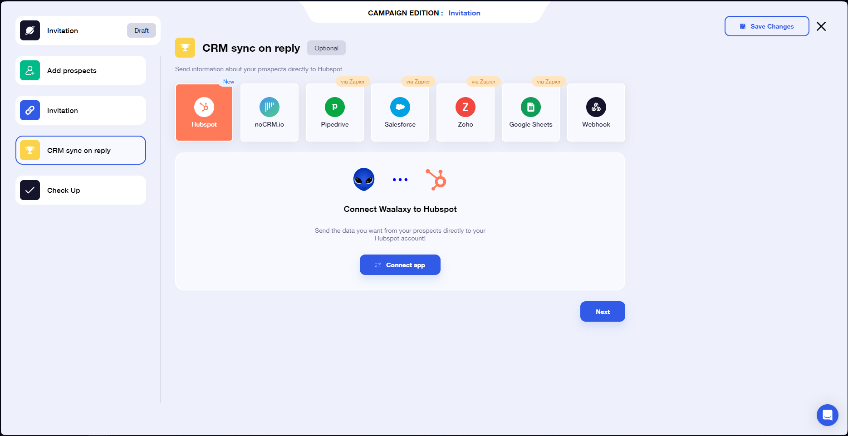Screen dimensions: 848x436
Task: Click the Invitation link icon in sidebar
Action: [30, 110]
